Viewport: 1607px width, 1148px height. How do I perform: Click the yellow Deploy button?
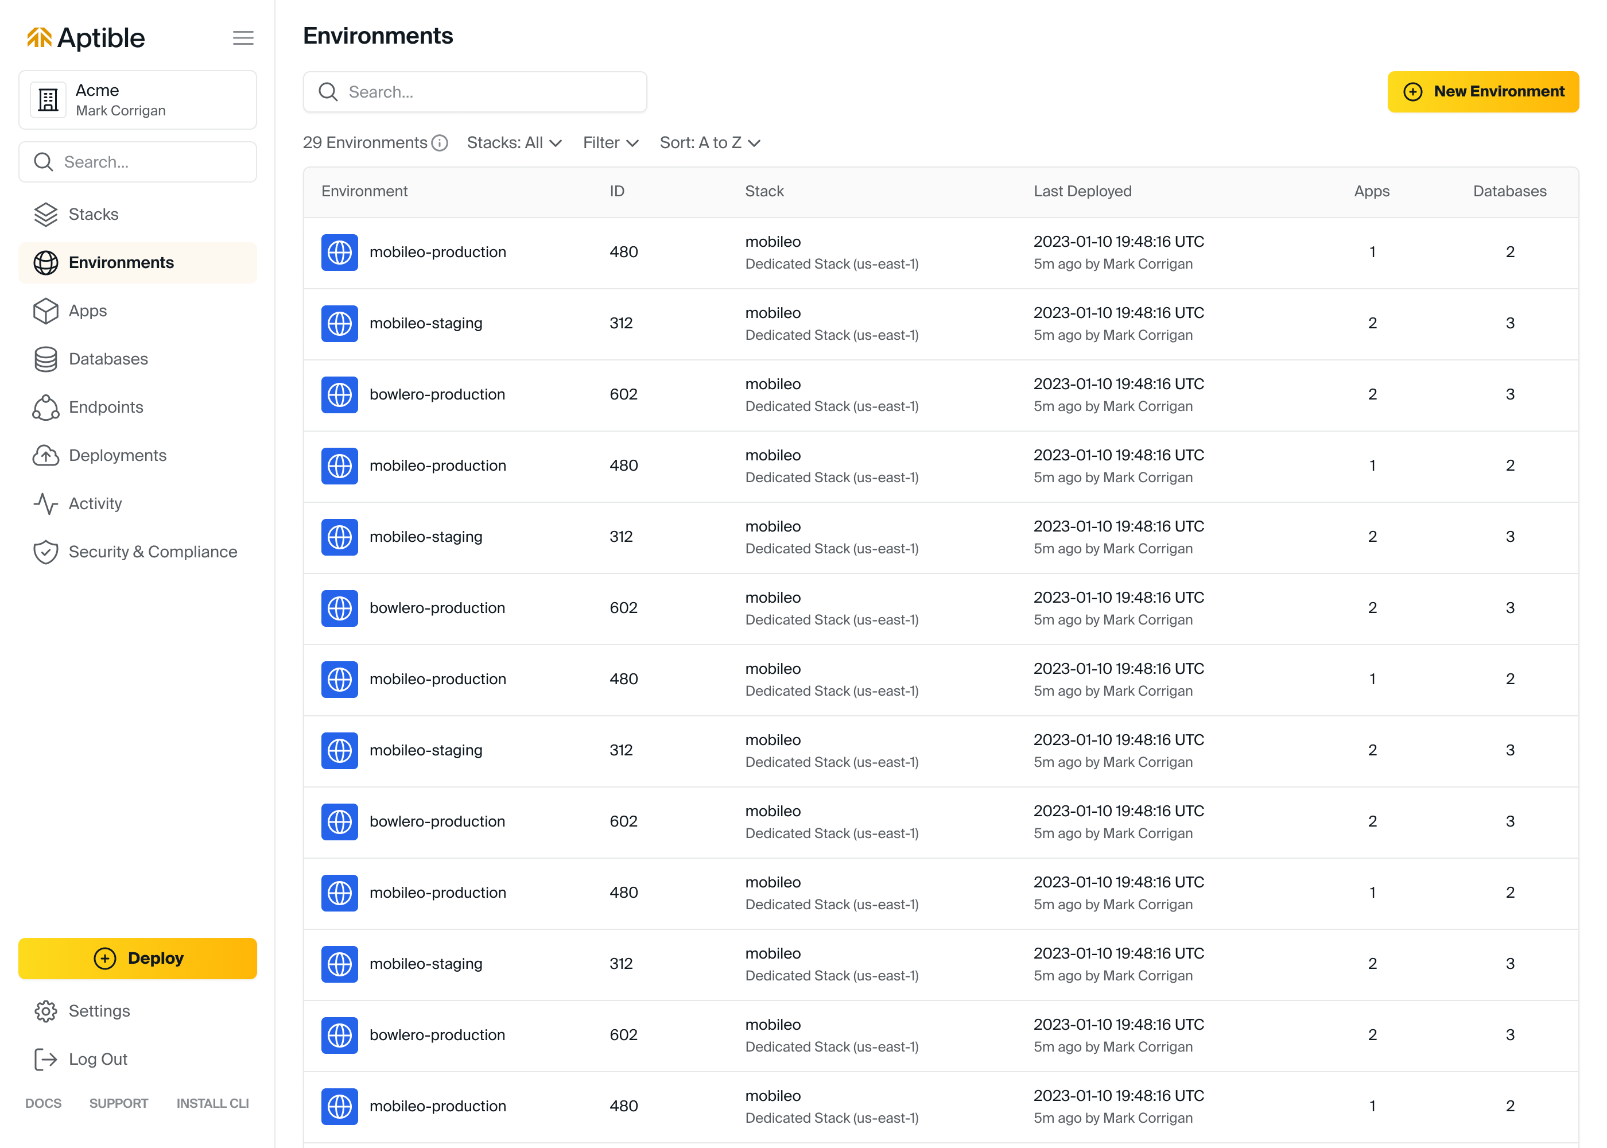coord(138,959)
